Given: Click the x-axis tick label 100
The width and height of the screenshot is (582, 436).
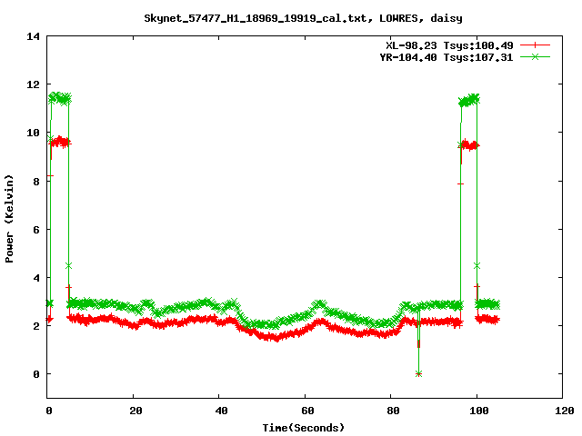Looking at the screenshot, I should pyautogui.click(x=479, y=411).
